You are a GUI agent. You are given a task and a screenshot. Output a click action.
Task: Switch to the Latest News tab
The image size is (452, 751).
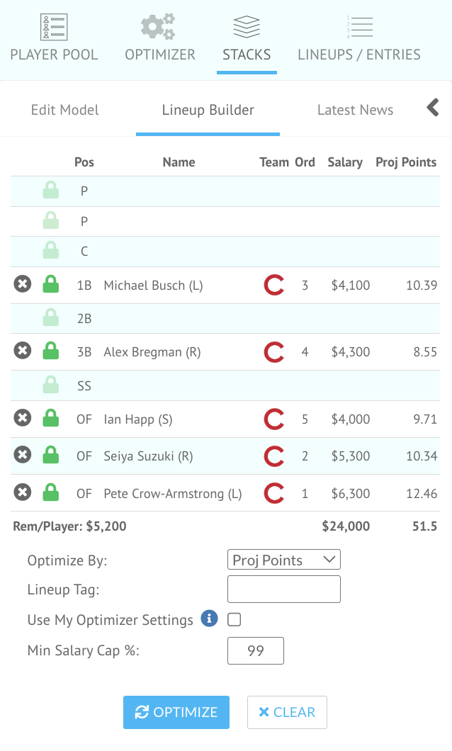355,110
